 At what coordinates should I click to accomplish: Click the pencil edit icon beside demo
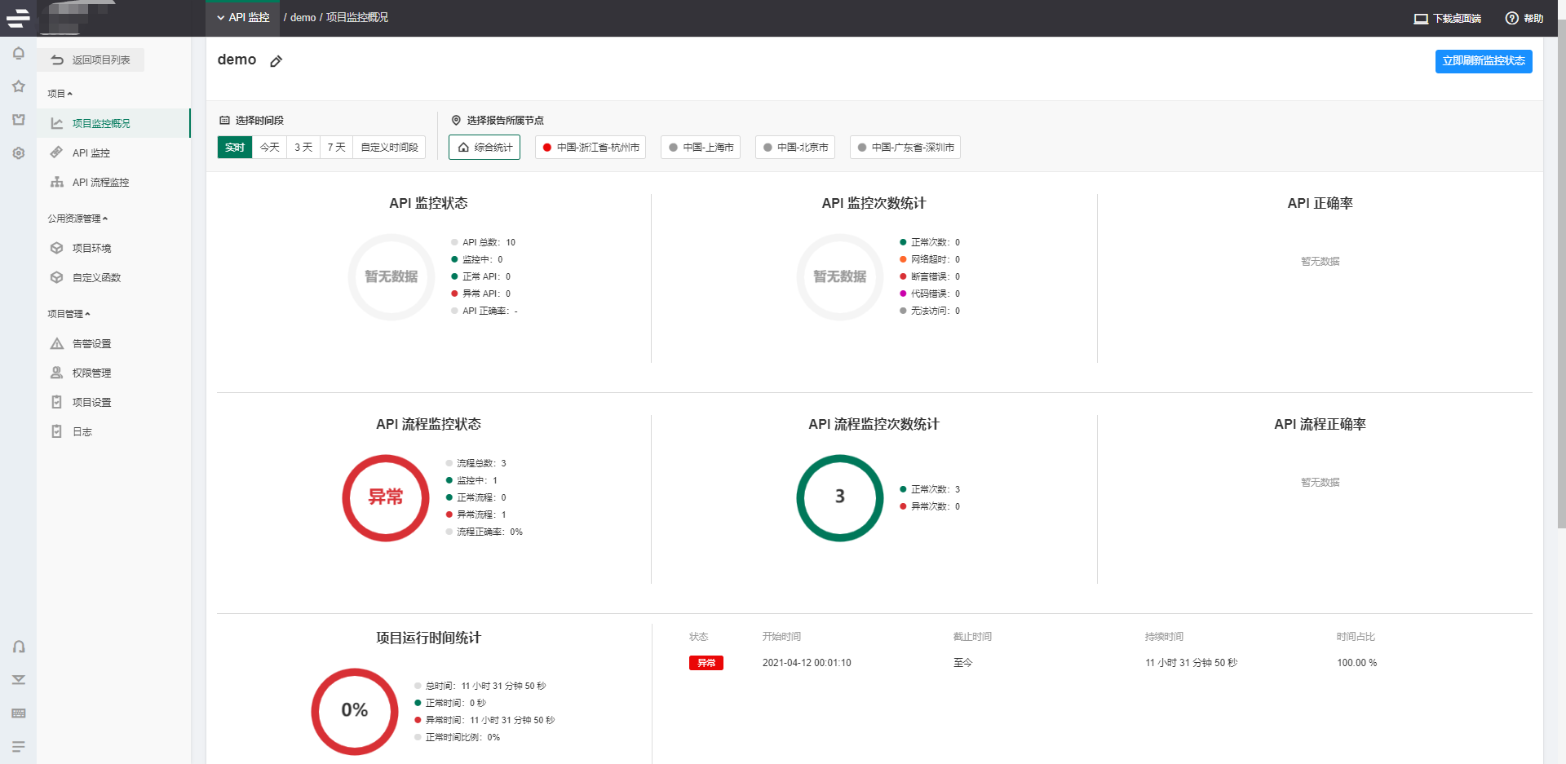(x=276, y=61)
